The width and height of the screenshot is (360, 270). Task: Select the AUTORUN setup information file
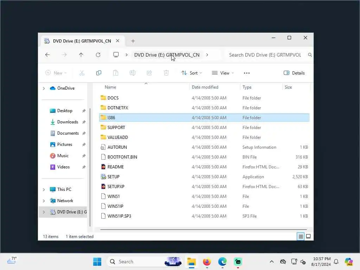tap(117, 147)
